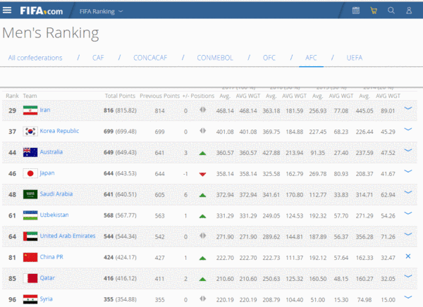Select the All confederations tab

coord(35,58)
